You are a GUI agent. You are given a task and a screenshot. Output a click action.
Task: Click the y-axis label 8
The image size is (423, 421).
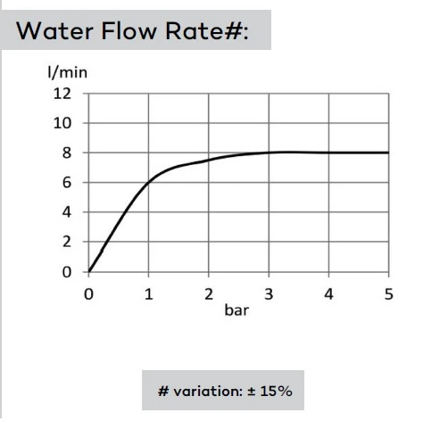(x=67, y=153)
